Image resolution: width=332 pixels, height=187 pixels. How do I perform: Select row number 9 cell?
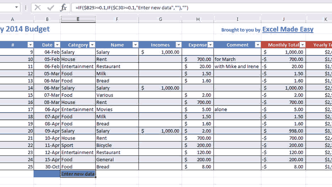[x=17, y=52]
